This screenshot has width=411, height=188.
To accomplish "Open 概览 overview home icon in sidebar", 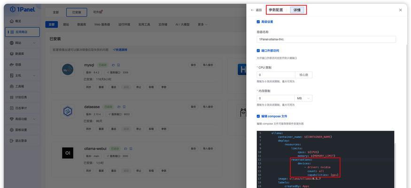I will tap(12, 21).
